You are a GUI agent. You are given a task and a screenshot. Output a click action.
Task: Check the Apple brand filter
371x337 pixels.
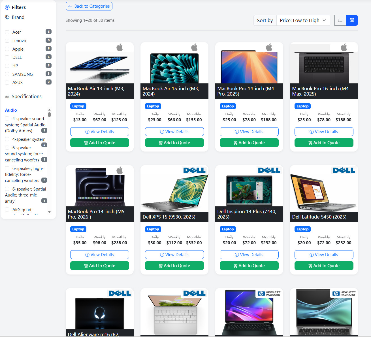tap(7, 49)
